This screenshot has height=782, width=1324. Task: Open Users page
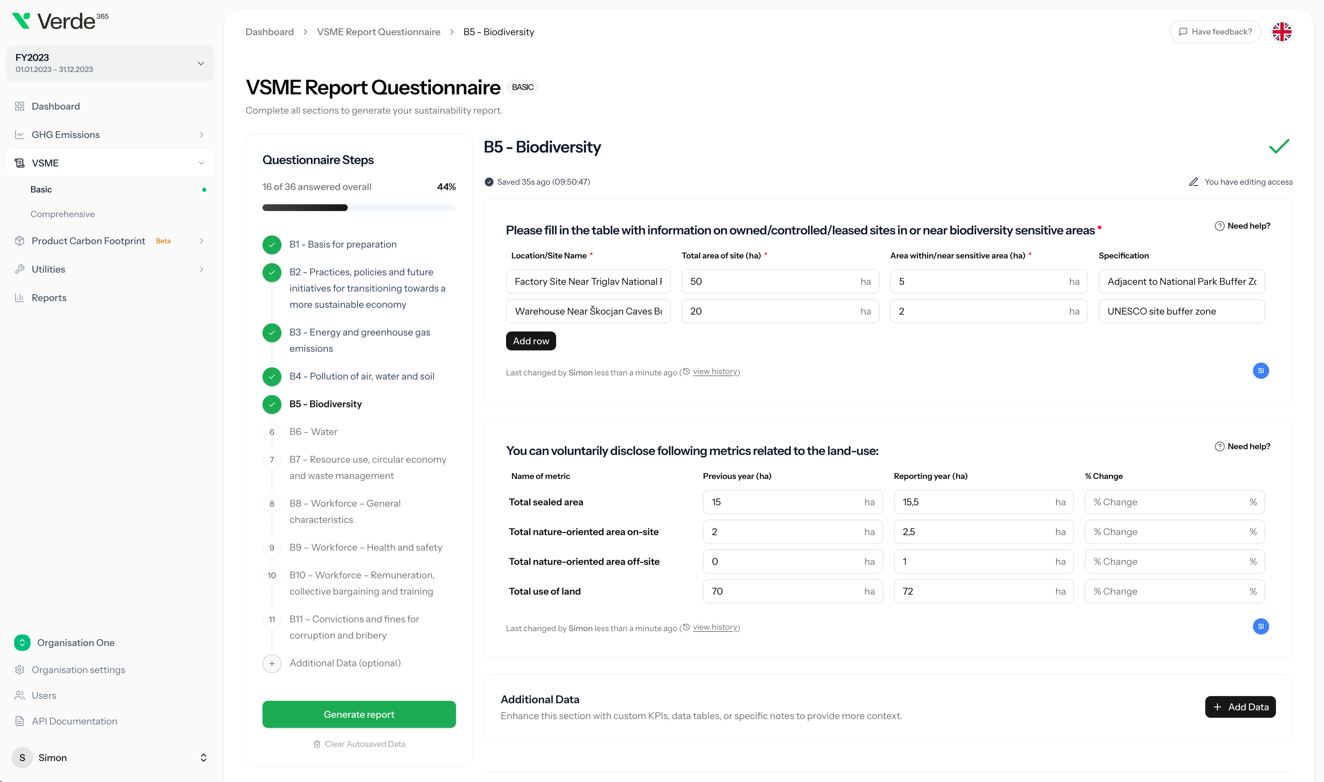point(44,695)
